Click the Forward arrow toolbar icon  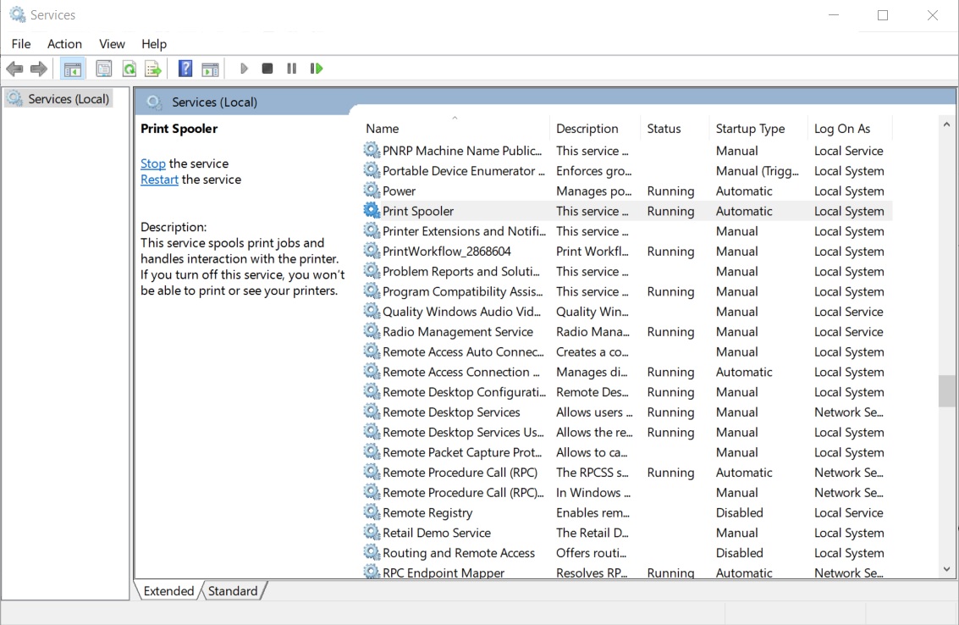point(39,69)
